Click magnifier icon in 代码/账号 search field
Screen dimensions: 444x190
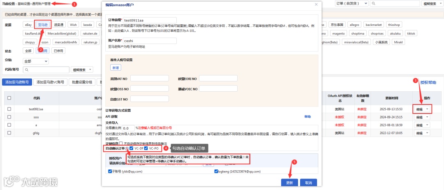(x=26, y=70)
